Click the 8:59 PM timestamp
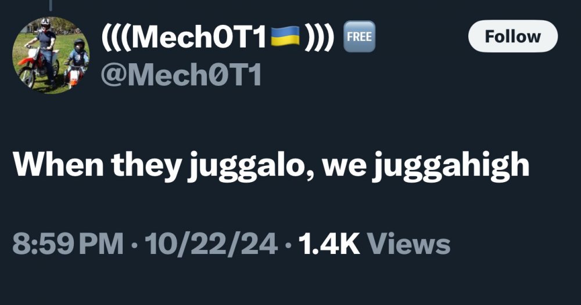The width and height of the screenshot is (581, 305). (68, 244)
